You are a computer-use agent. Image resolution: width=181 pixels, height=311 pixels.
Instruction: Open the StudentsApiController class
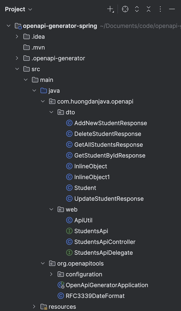[x=105, y=242]
